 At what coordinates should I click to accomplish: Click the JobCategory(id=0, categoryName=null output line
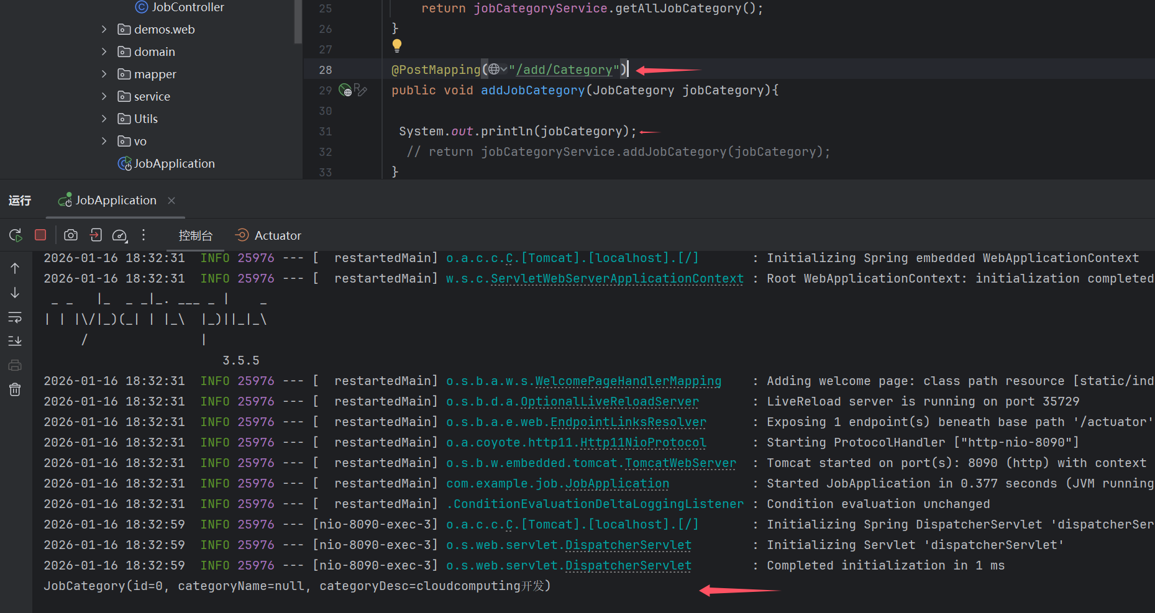click(297, 586)
